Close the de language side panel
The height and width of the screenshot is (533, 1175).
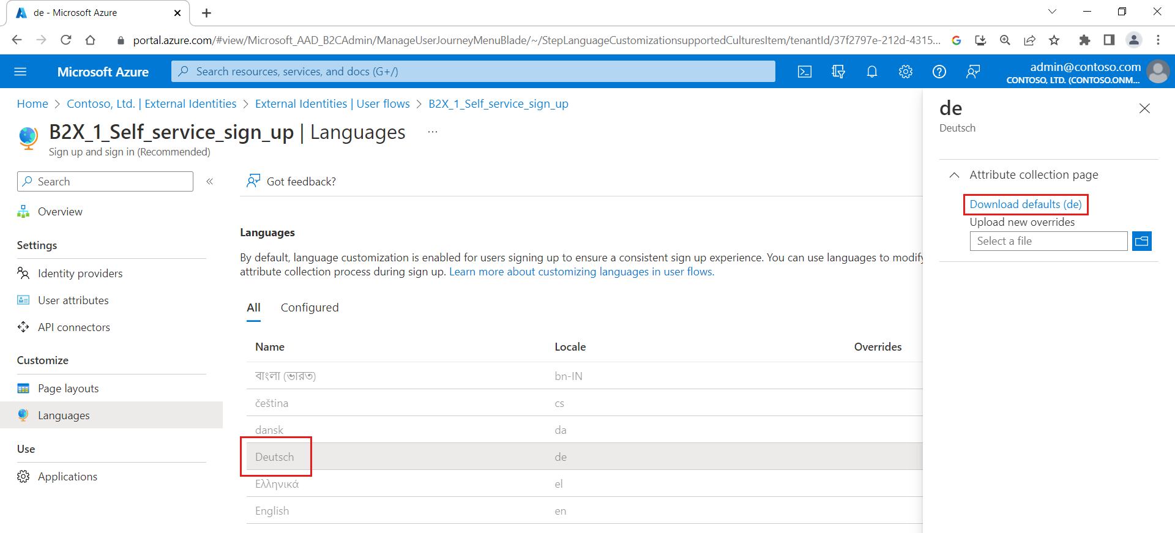1144,108
